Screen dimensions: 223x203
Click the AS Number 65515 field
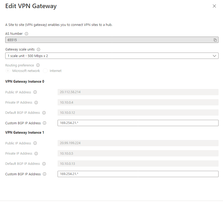click(x=112, y=40)
